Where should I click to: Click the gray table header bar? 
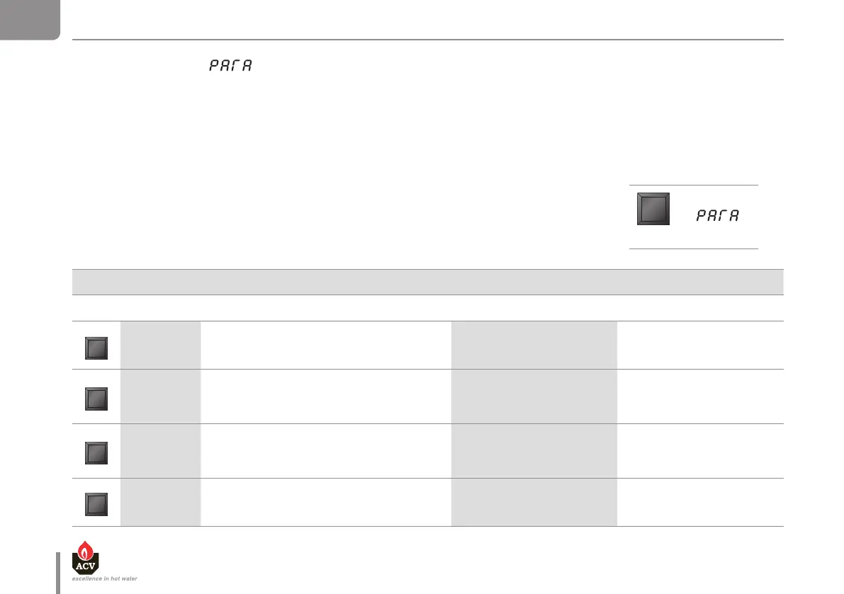coord(428,282)
